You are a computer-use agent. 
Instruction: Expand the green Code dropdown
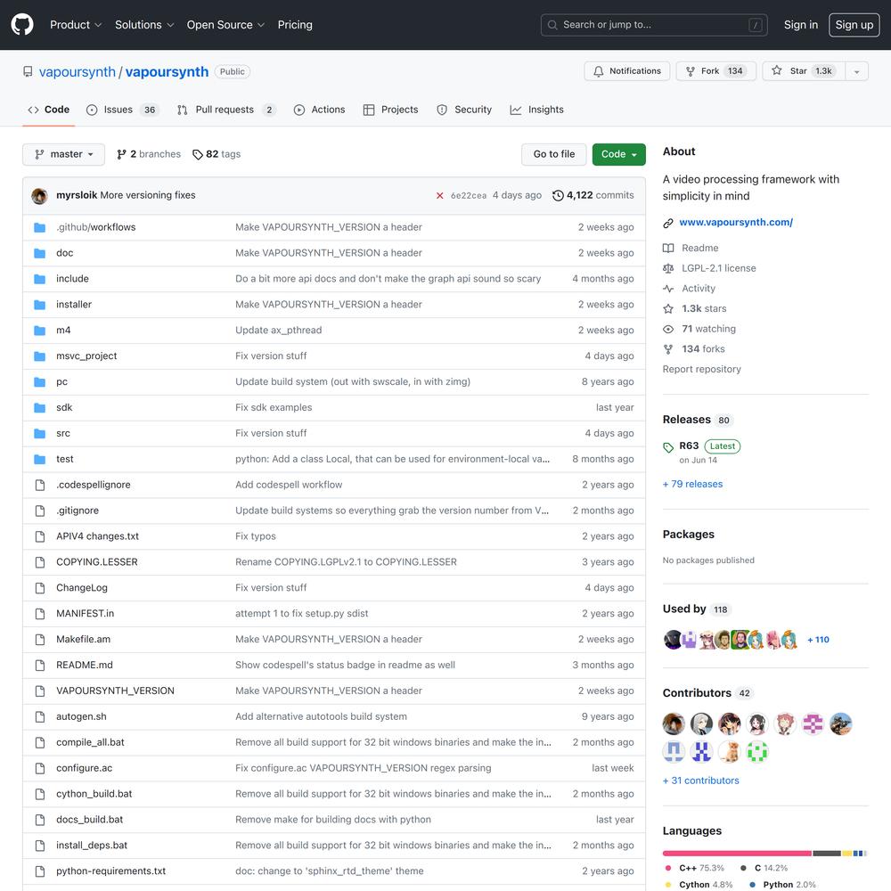(x=619, y=154)
